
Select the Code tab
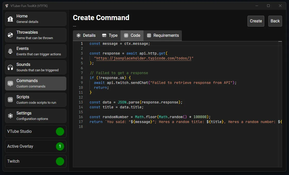pyautogui.click(x=132, y=36)
